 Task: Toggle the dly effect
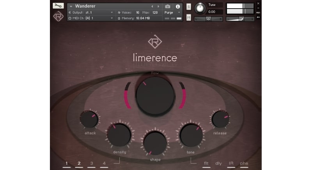(218, 163)
